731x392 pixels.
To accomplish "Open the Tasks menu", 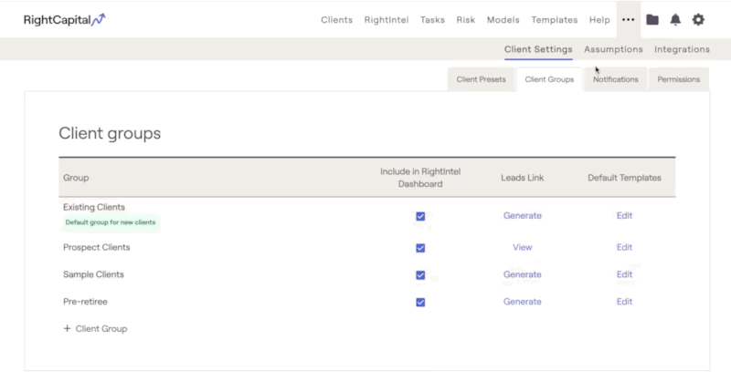I will (432, 20).
